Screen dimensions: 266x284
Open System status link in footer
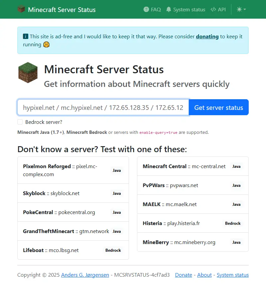coord(233,275)
